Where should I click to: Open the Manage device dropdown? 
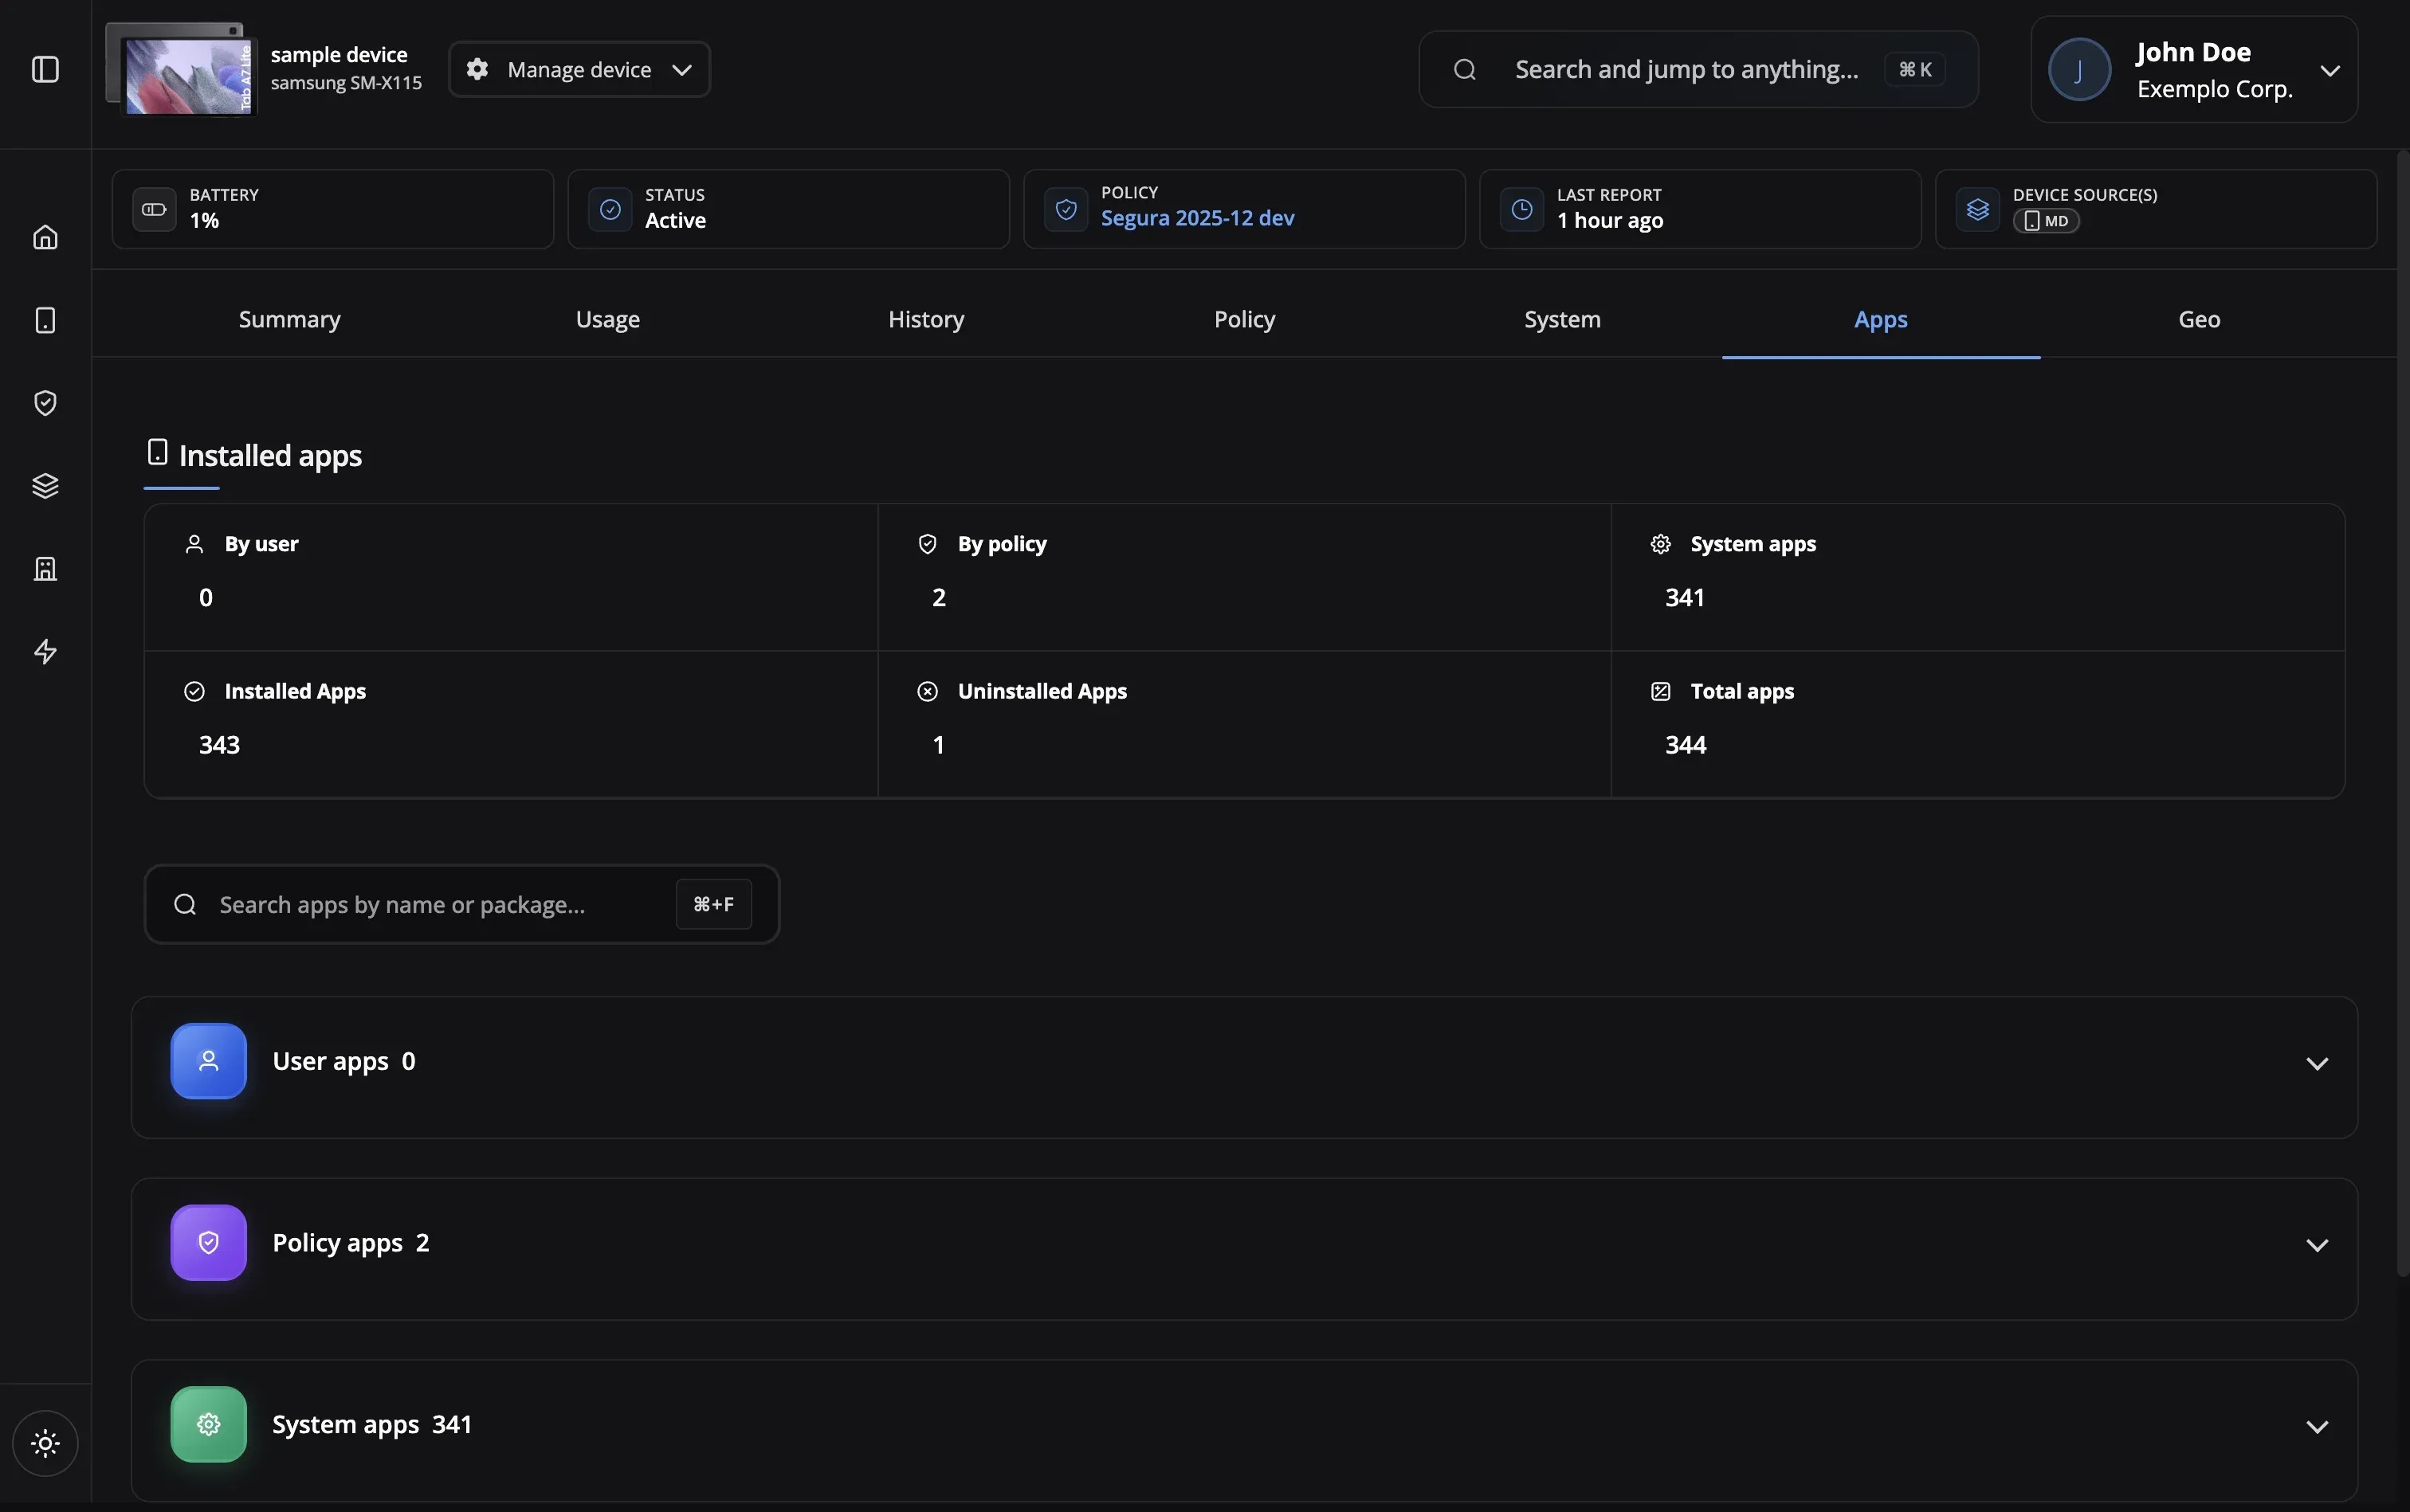(x=579, y=69)
